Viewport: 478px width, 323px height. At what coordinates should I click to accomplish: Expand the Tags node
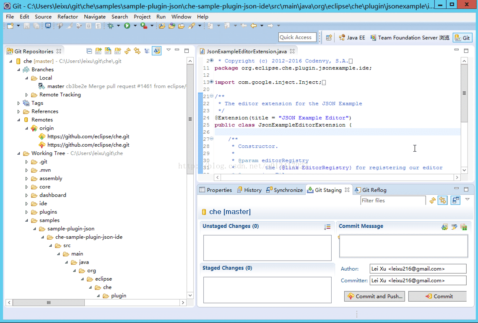pyautogui.click(x=19, y=103)
